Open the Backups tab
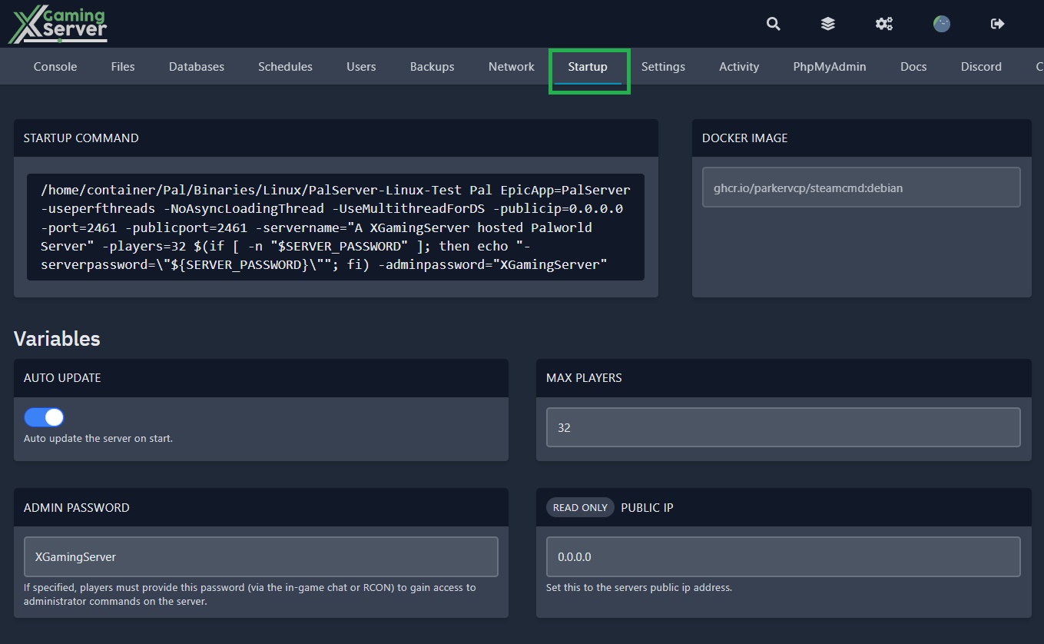Screen dimensions: 1044x644 tap(432, 66)
